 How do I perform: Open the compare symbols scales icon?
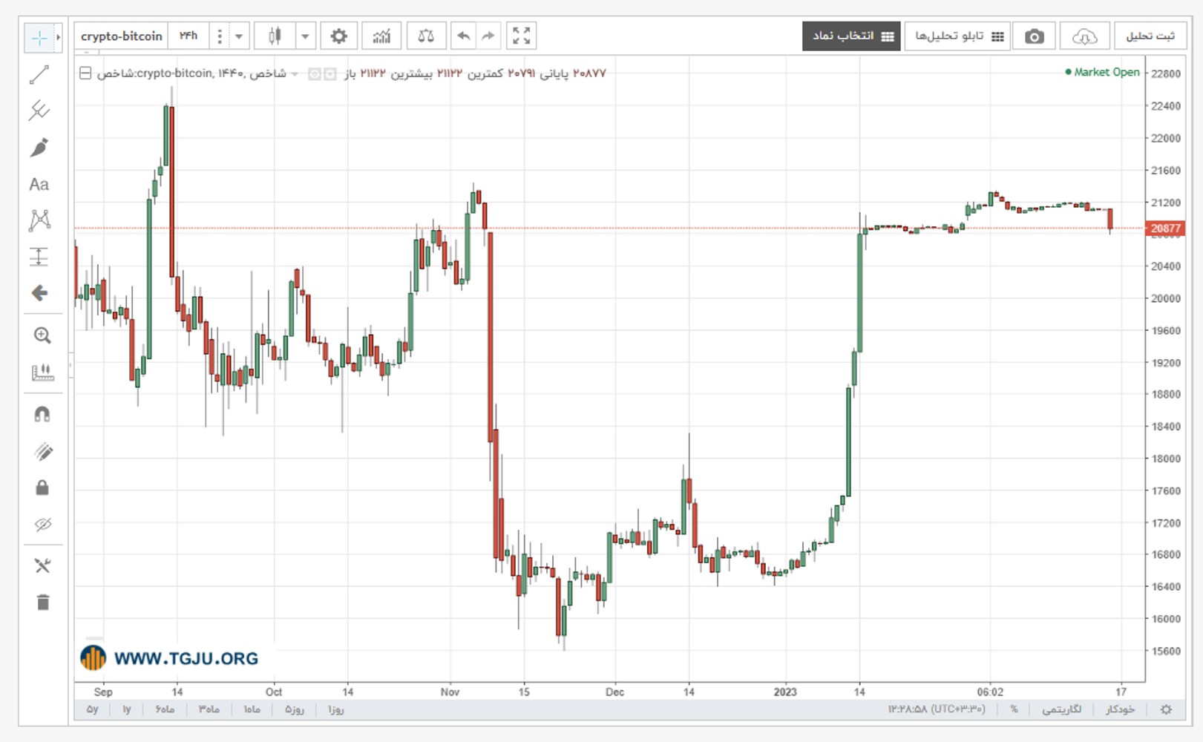(426, 36)
